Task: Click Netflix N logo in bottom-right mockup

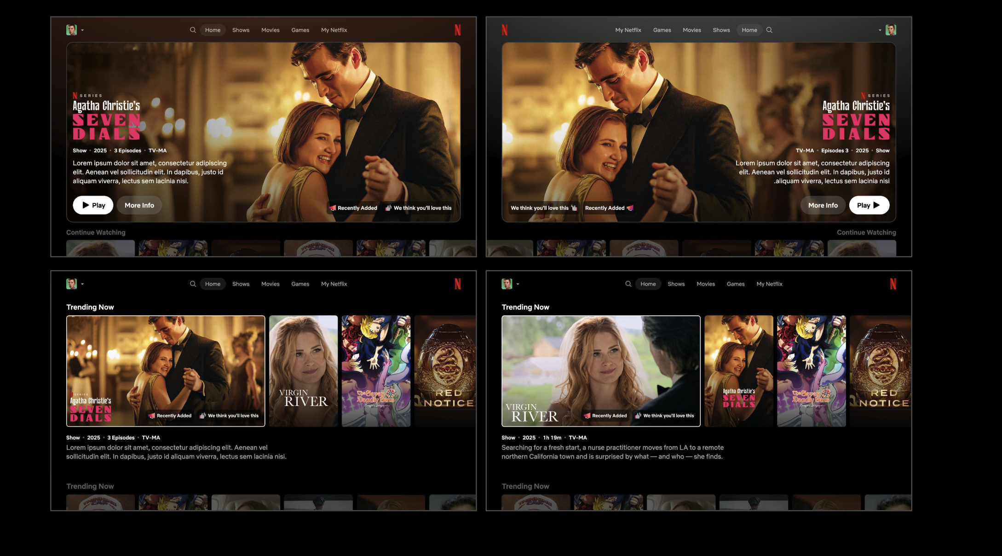Action: click(893, 284)
